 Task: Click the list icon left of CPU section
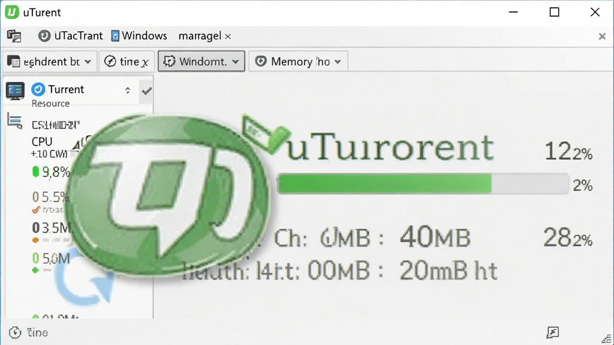tap(15, 121)
